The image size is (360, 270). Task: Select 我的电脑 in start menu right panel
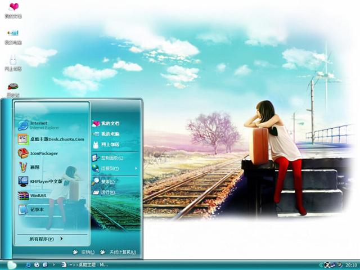pyautogui.click(x=106, y=134)
